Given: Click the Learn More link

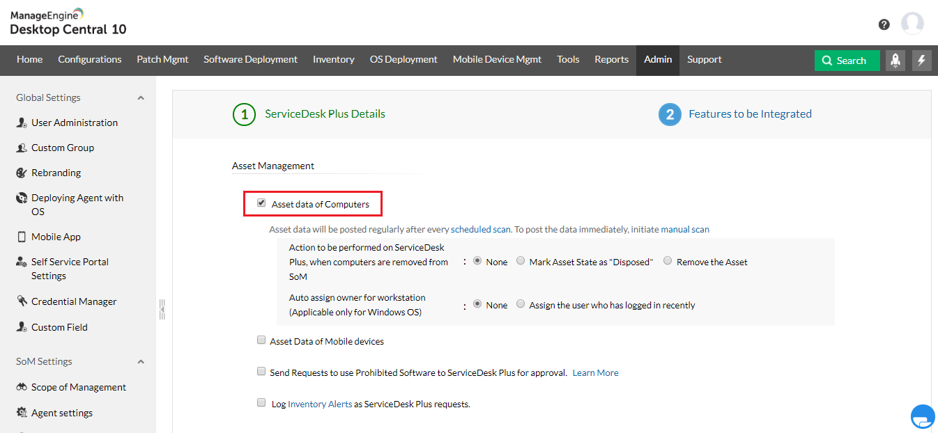Looking at the screenshot, I should pos(596,373).
